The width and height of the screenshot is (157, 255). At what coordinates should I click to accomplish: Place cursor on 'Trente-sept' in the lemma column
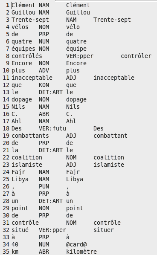click(112, 20)
